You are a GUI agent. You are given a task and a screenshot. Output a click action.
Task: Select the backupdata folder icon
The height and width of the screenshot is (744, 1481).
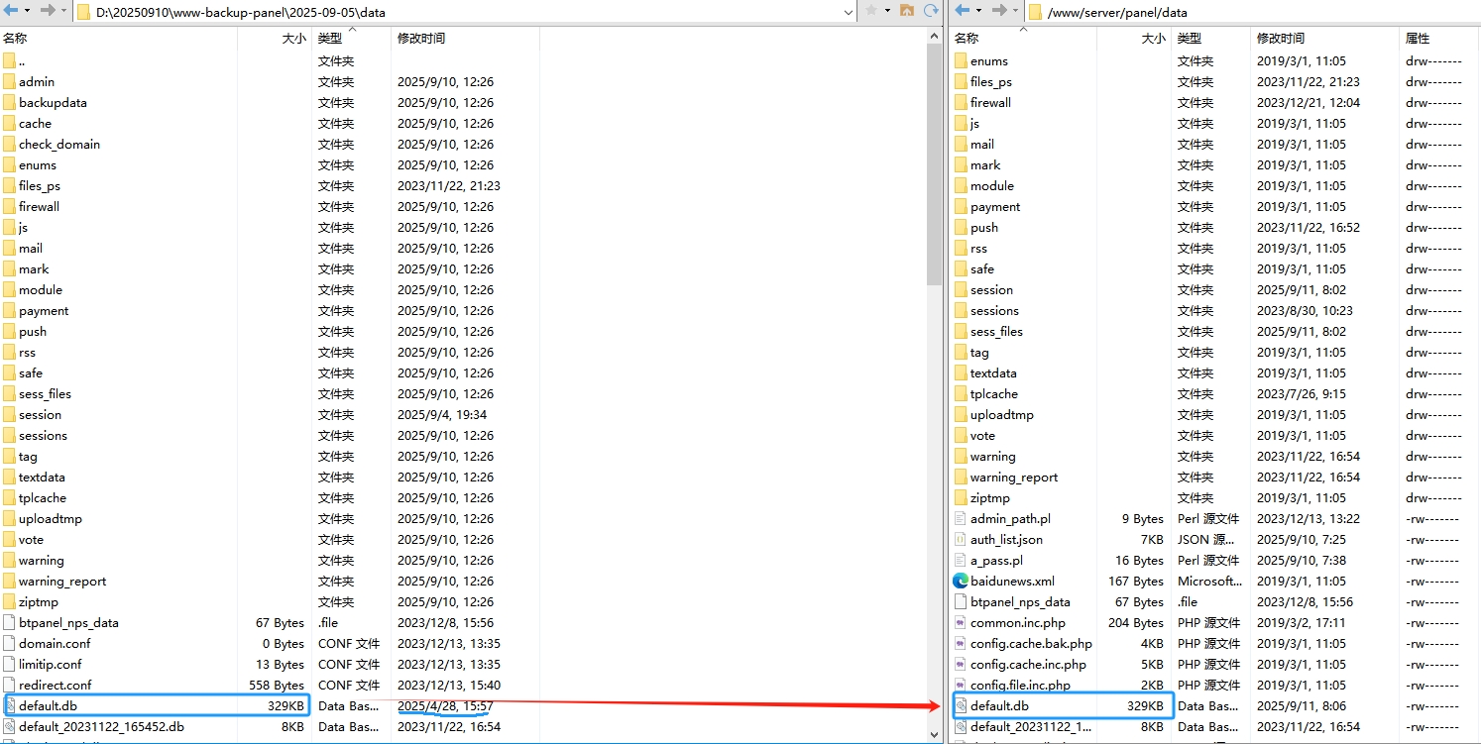point(10,102)
